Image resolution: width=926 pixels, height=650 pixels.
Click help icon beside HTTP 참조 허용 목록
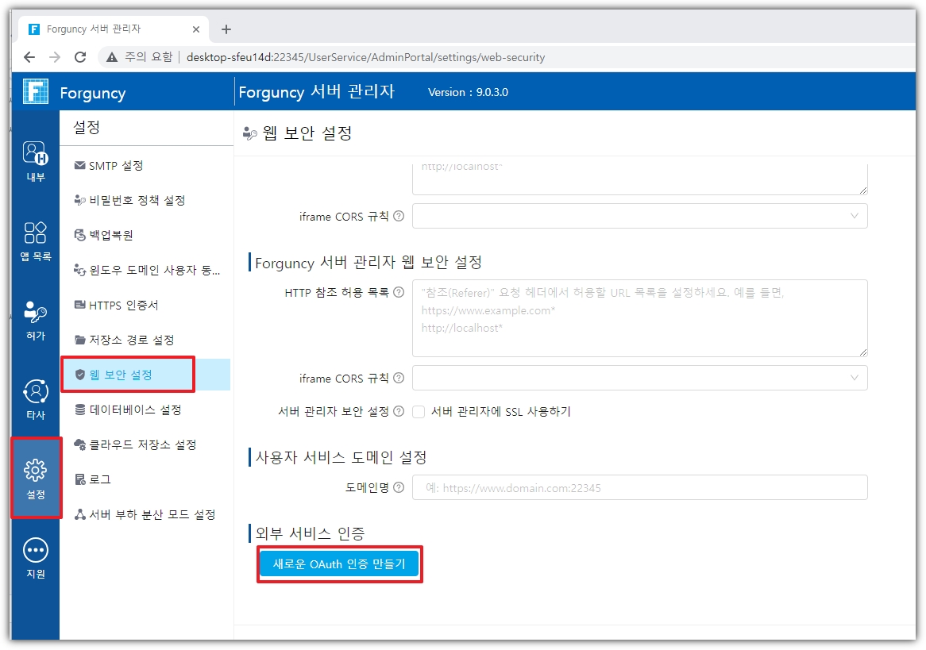399,293
